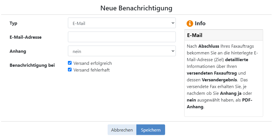The image size is (273, 136).
Task: Click the chevron arrow of the Anhang field
Action: (173, 51)
